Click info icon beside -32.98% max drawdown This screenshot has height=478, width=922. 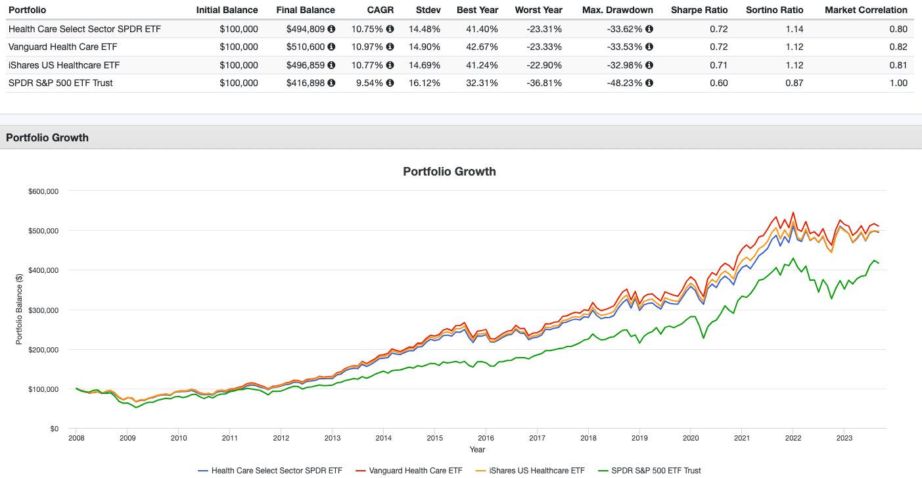pos(649,65)
